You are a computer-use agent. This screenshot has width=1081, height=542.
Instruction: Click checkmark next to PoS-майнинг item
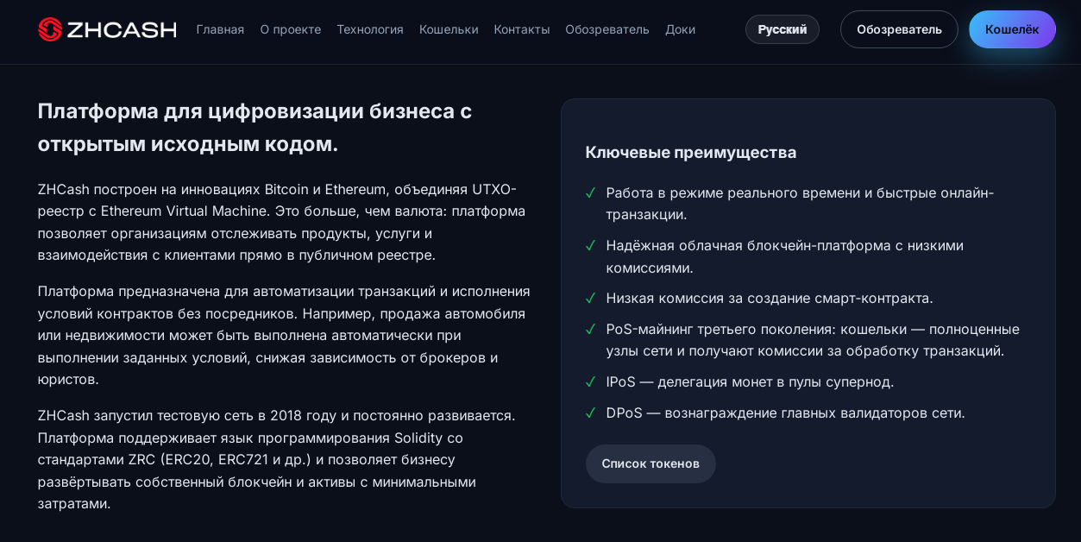coord(591,330)
